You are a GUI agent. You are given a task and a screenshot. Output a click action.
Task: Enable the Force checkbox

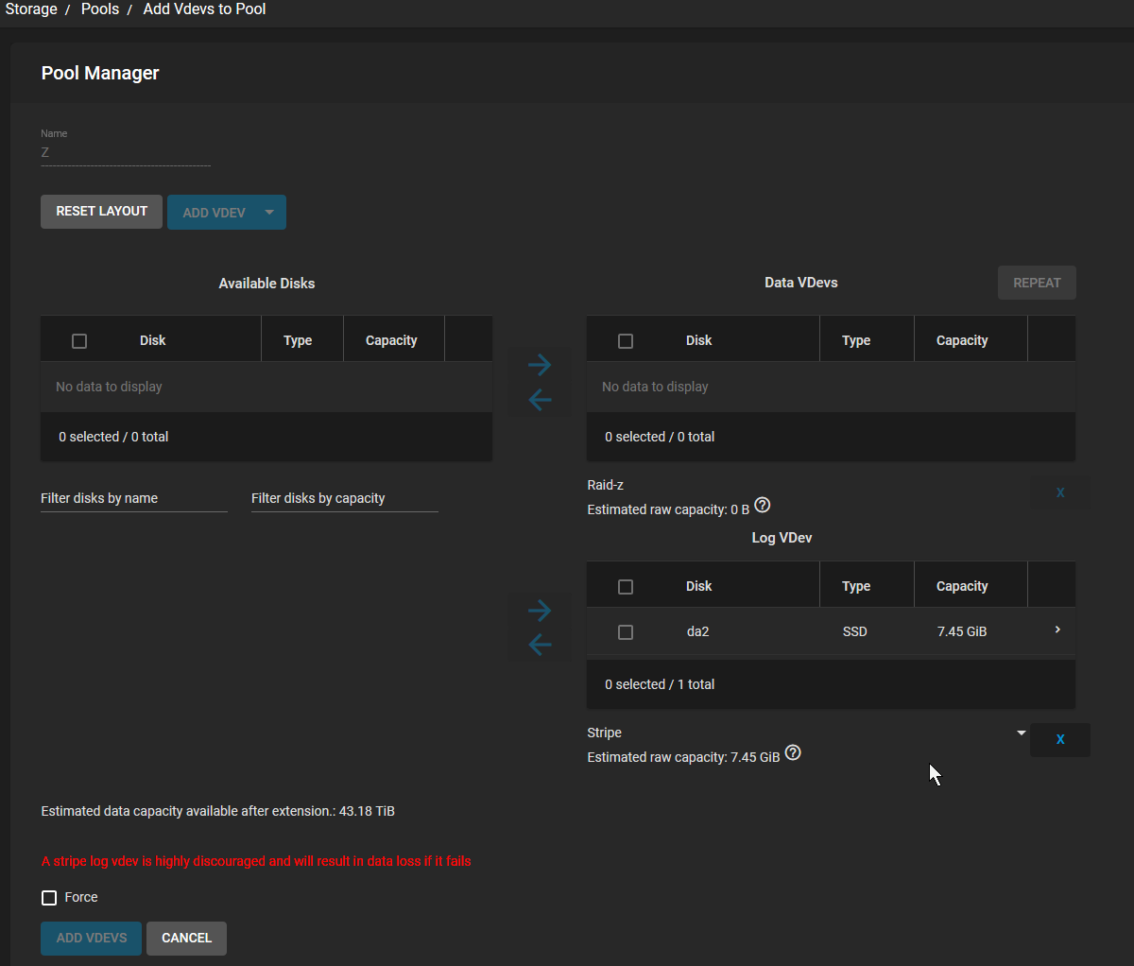(x=49, y=898)
